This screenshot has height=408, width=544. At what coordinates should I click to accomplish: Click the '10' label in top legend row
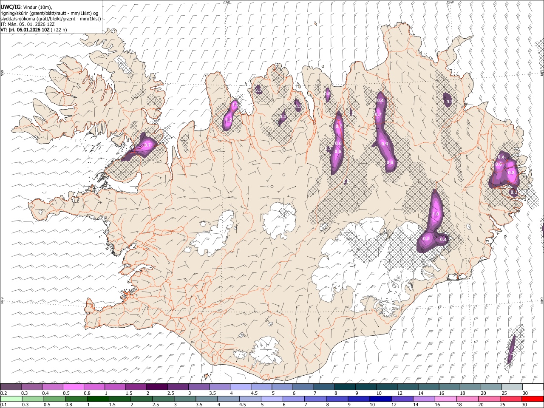point(378,393)
